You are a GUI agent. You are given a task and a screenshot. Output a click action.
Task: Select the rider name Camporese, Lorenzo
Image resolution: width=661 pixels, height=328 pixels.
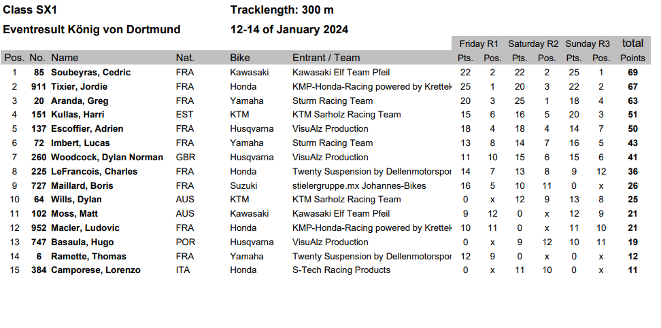96,270
